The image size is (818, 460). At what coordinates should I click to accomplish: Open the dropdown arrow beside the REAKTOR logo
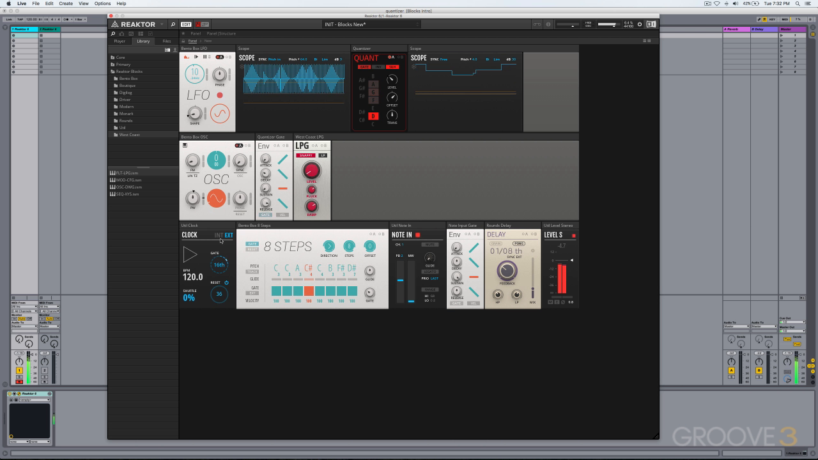[x=162, y=24]
